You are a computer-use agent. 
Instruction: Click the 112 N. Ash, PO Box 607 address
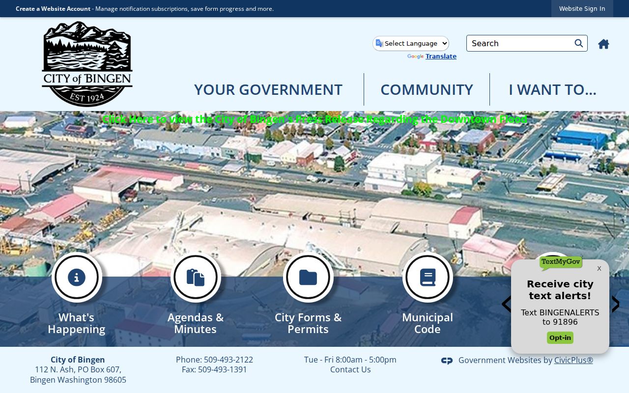[78, 369]
